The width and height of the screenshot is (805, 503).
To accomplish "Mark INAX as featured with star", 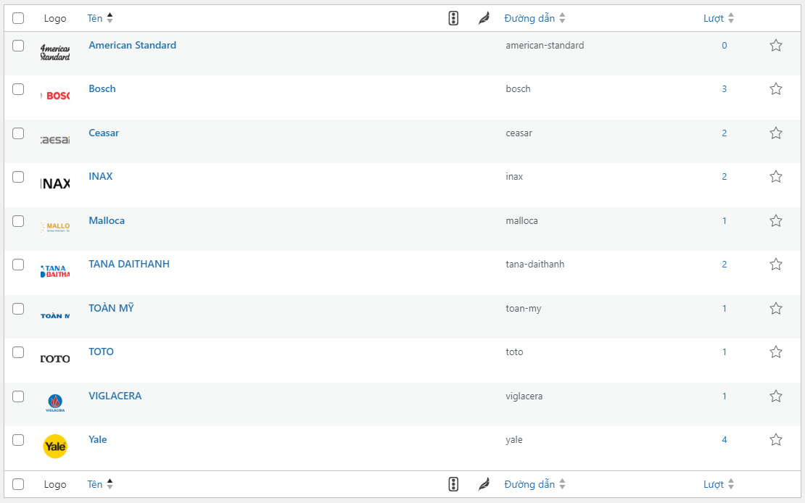I will pos(776,177).
